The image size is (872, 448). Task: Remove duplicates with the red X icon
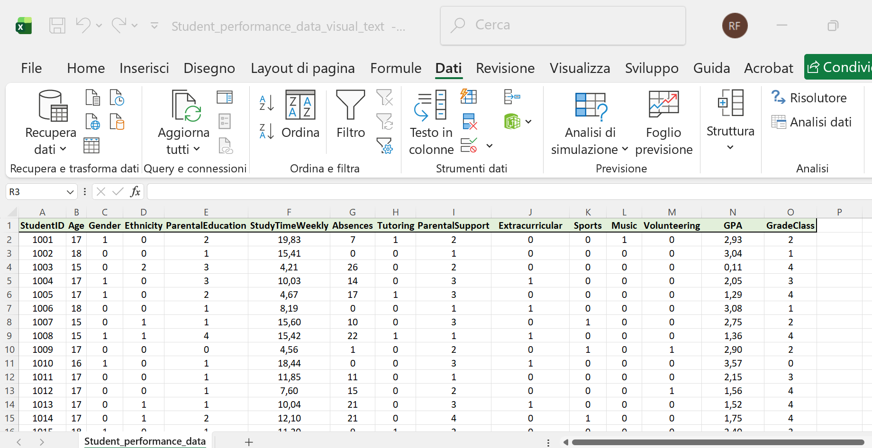point(470,122)
